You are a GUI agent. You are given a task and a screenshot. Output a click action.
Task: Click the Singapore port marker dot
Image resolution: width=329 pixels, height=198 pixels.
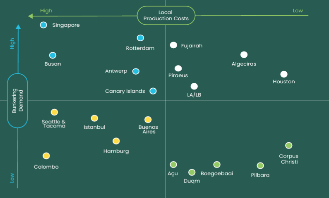point(43,25)
